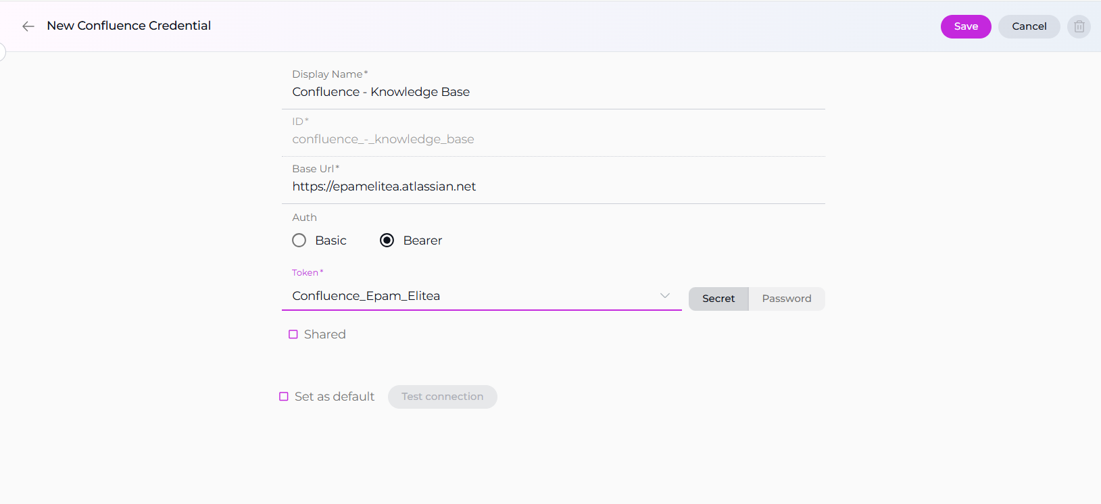
Task: Click the trash delete icon
Action: click(1079, 26)
